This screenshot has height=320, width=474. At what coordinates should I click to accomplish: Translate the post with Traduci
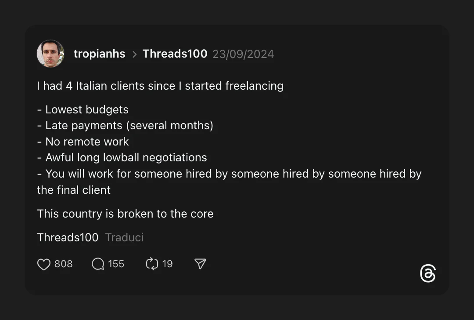pyautogui.click(x=124, y=237)
